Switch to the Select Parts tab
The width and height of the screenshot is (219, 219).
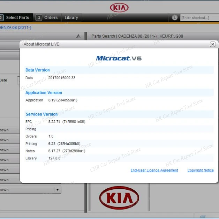(16, 17)
